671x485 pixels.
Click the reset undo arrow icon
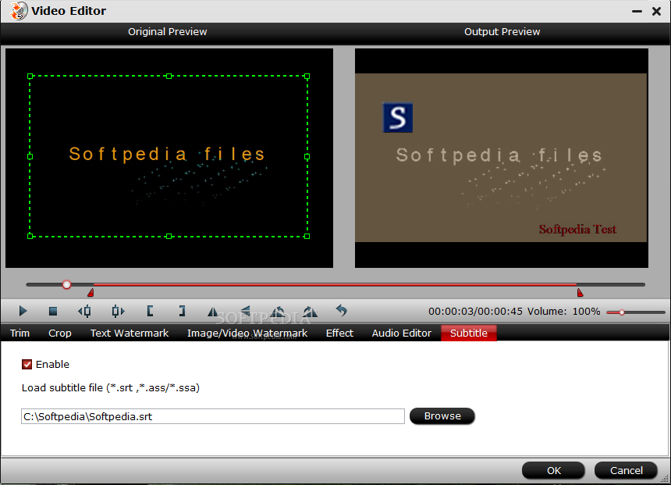pos(342,311)
